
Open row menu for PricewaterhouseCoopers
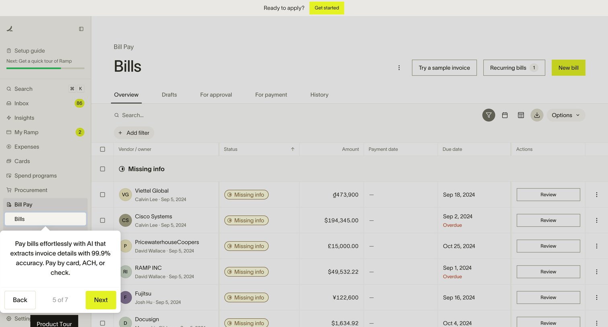(x=596, y=246)
